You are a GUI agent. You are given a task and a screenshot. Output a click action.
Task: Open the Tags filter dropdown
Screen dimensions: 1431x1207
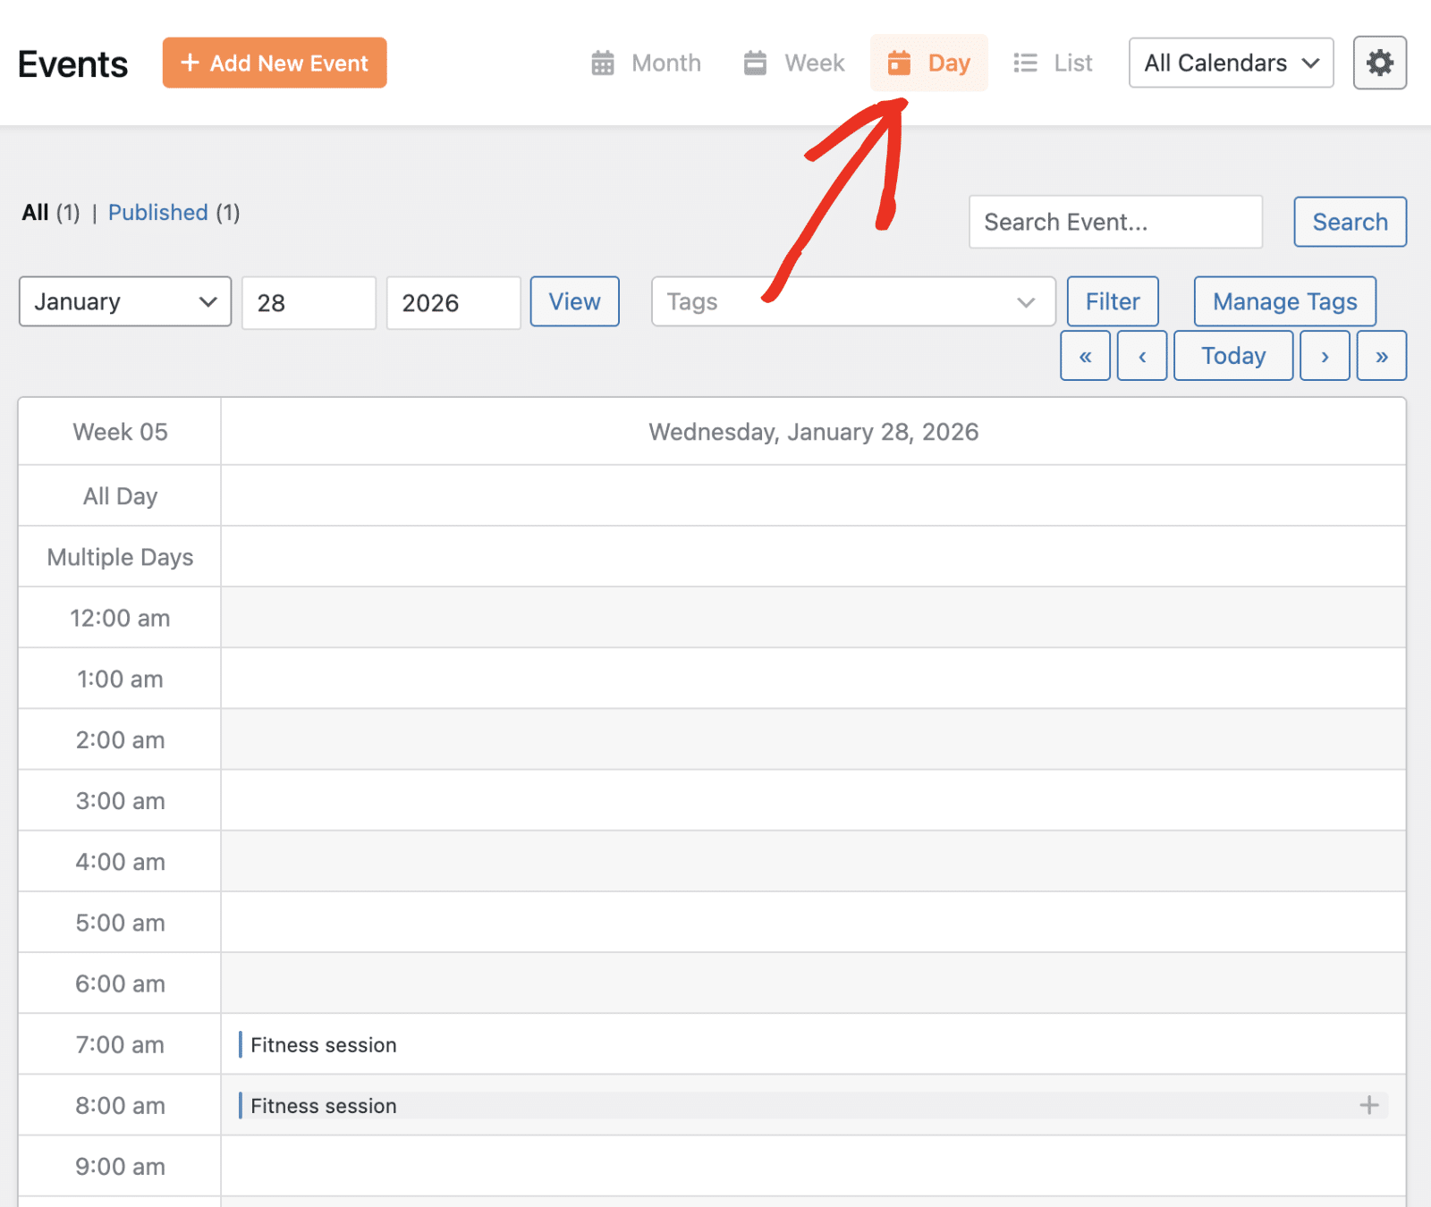click(852, 302)
